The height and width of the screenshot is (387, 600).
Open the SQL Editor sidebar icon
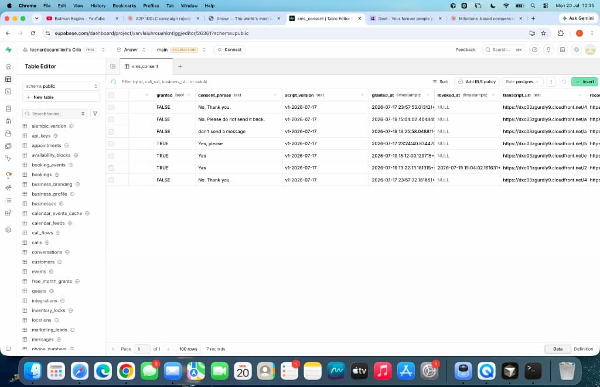pyautogui.click(x=8, y=91)
